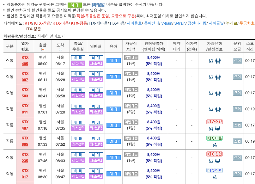
Task: Click wheelchair icon in KTX 235 row
Action: [211, 161]
